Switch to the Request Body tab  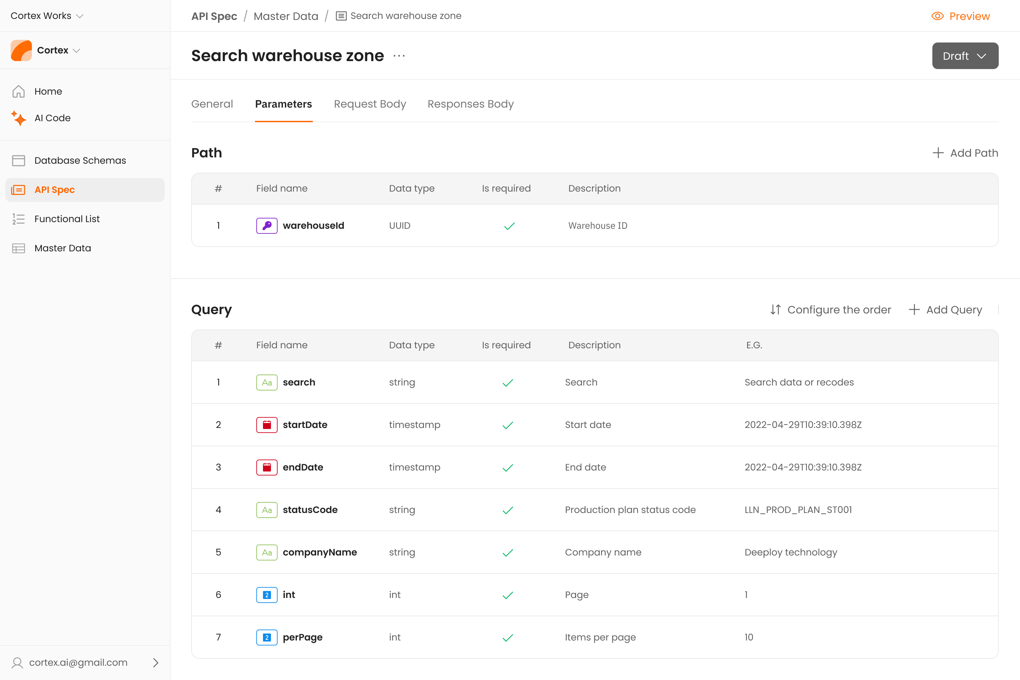click(x=370, y=104)
